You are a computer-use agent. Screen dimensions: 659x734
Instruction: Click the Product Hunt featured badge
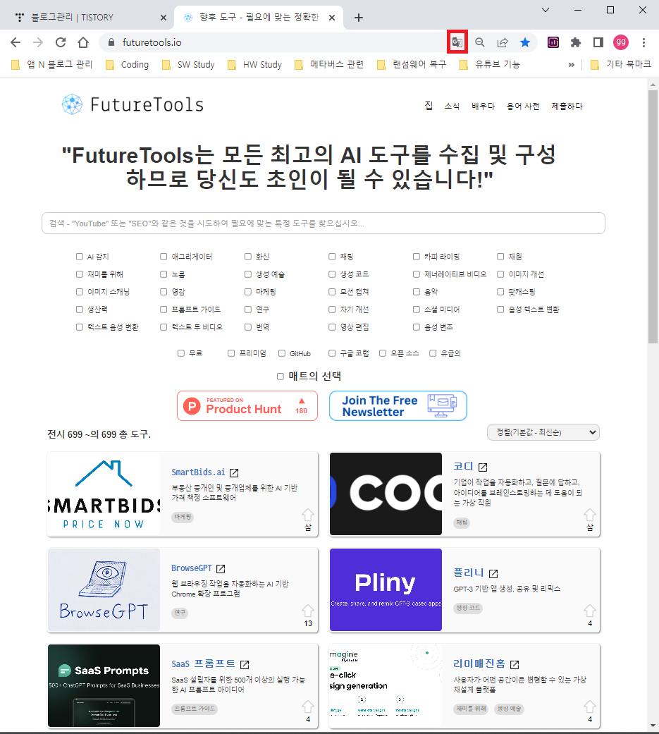point(247,406)
